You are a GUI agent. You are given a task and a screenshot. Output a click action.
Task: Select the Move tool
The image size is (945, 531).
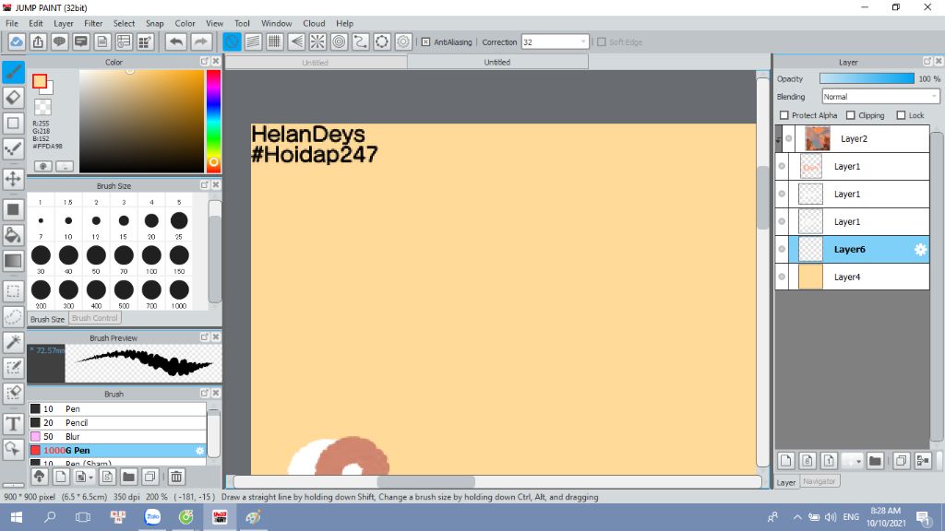pyautogui.click(x=13, y=179)
